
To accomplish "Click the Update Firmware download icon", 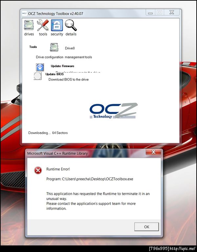I will (x=40, y=67).
